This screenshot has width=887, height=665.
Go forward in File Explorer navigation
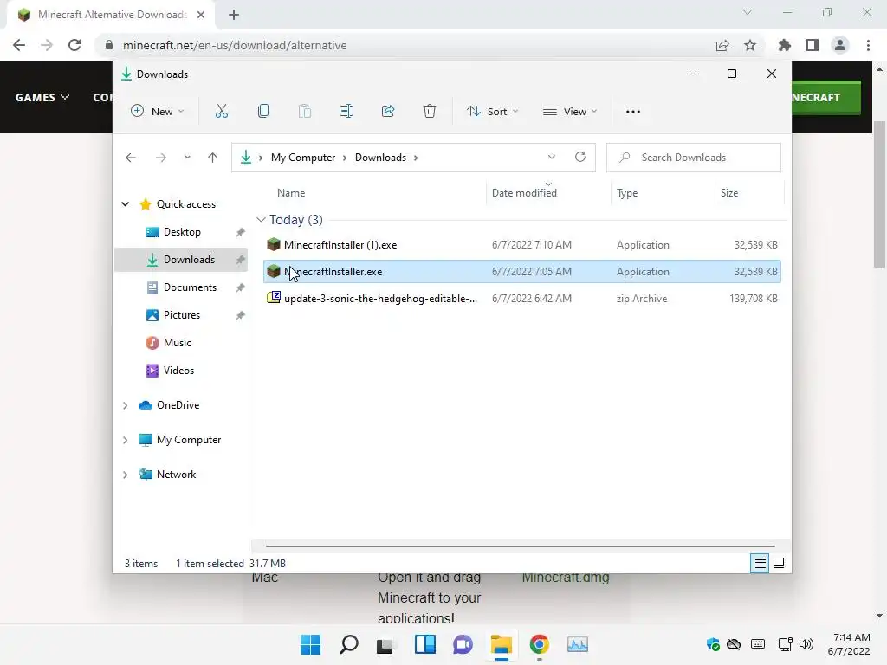tap(161, 158)
